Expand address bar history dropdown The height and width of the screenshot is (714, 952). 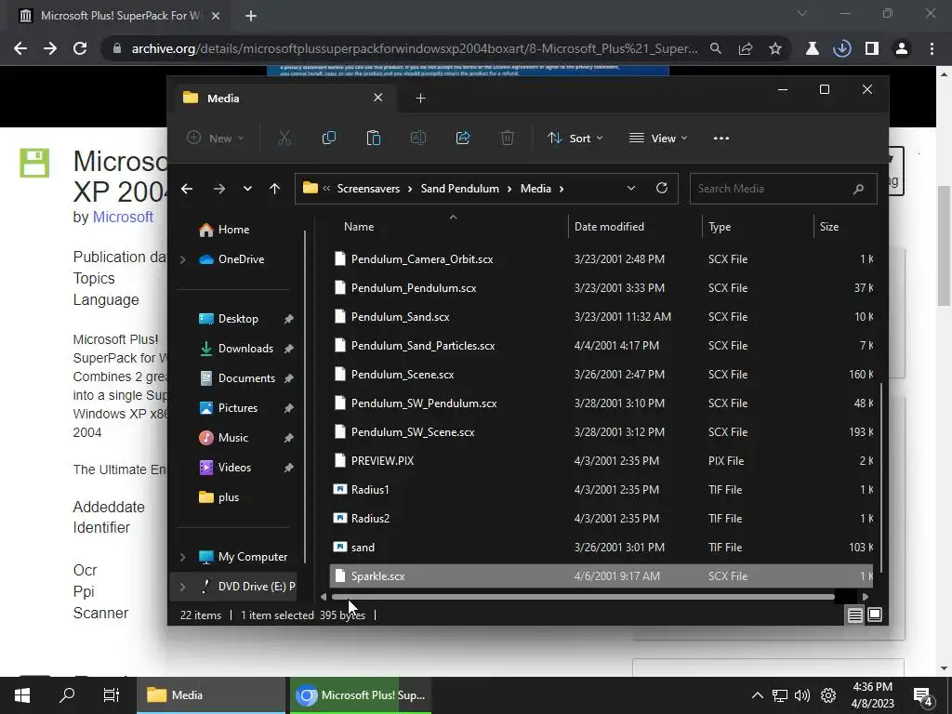(631, 188)
